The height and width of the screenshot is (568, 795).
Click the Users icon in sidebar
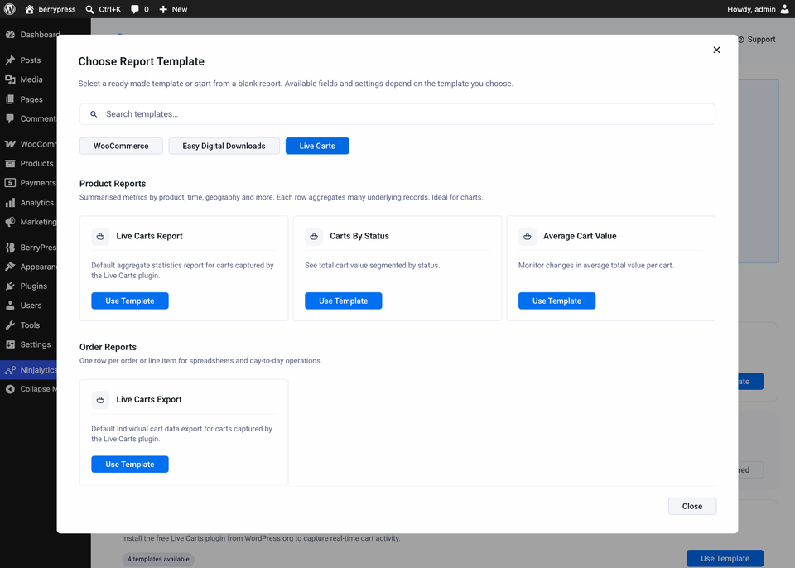[x=10, y=306]
